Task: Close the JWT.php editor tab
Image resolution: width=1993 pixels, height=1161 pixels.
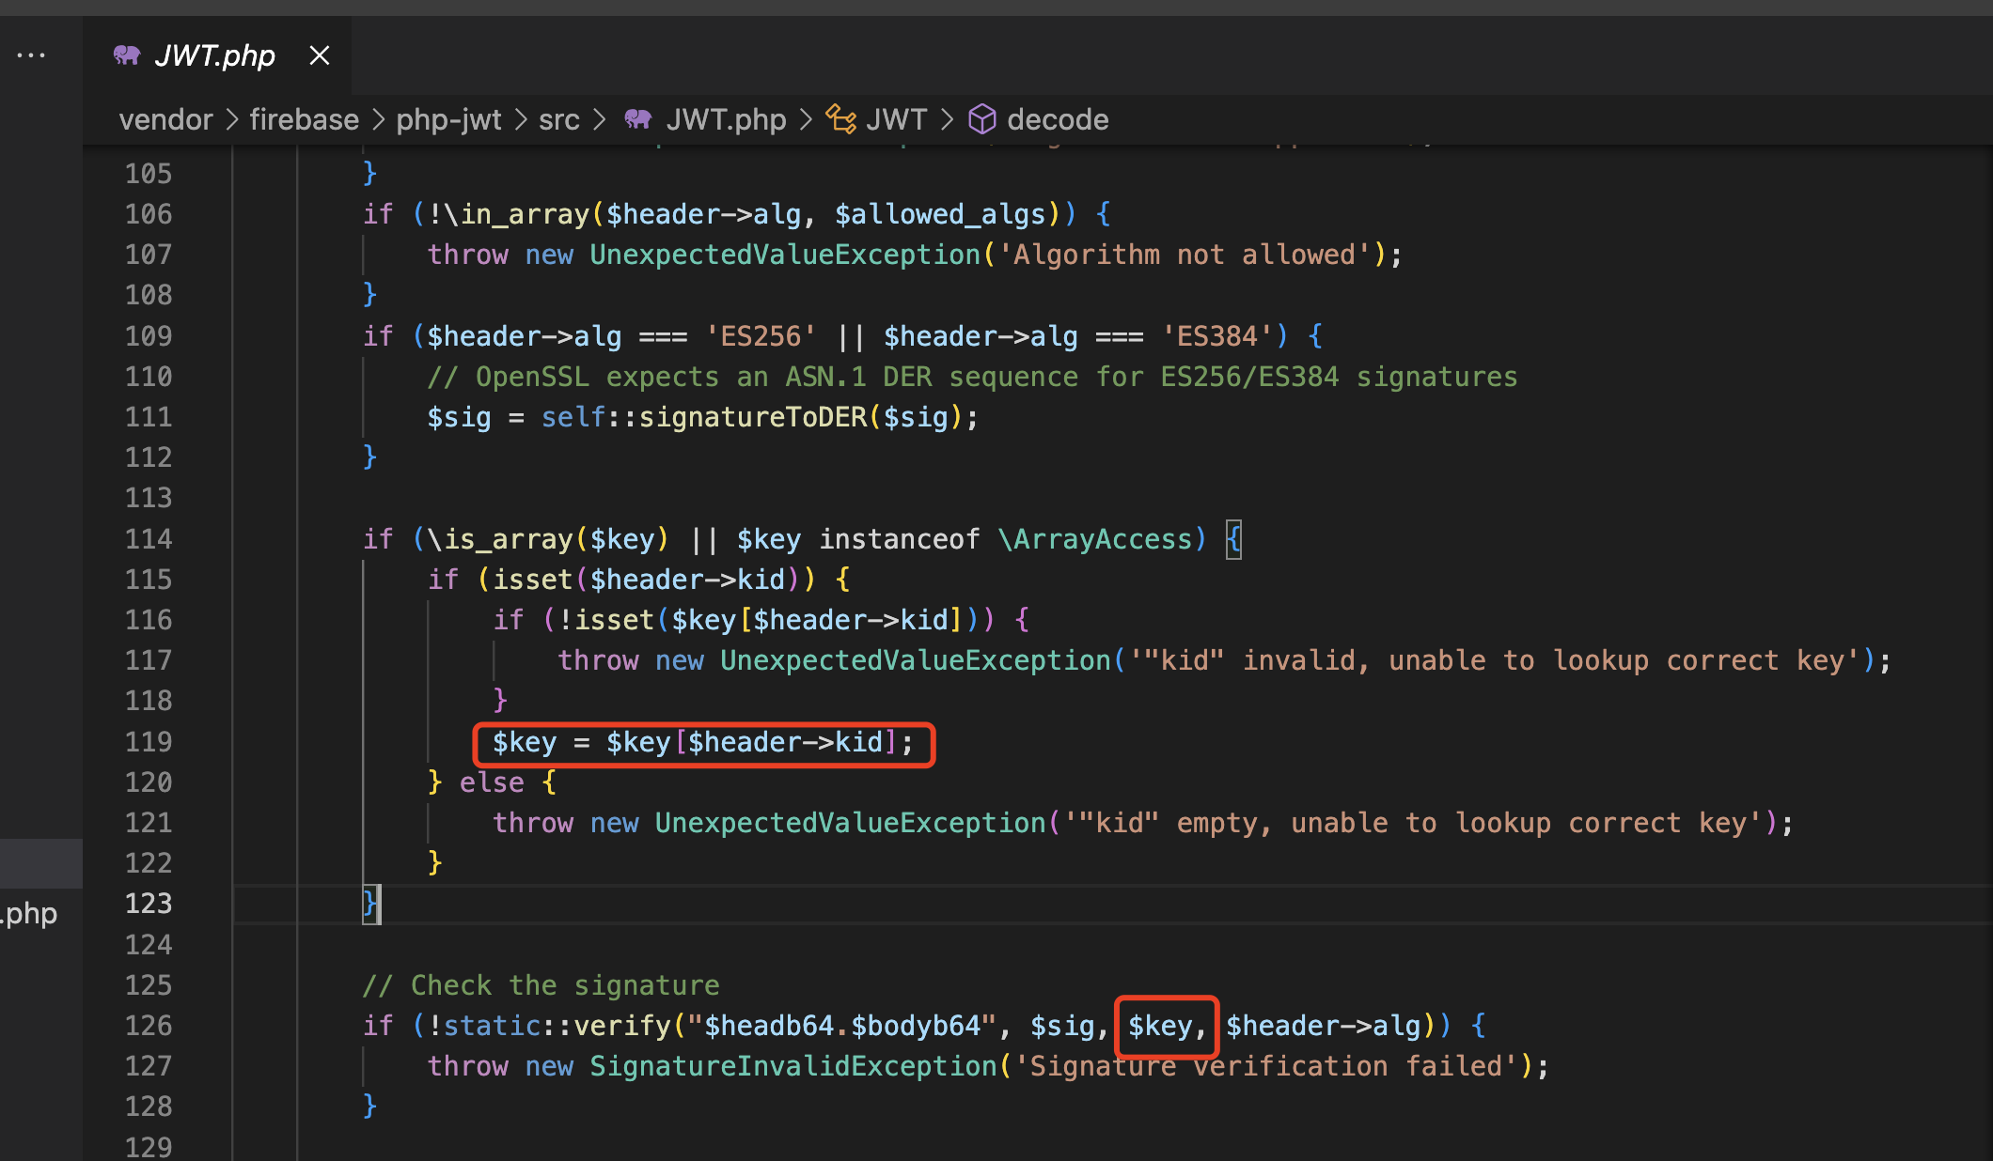Action: (320, 55)
